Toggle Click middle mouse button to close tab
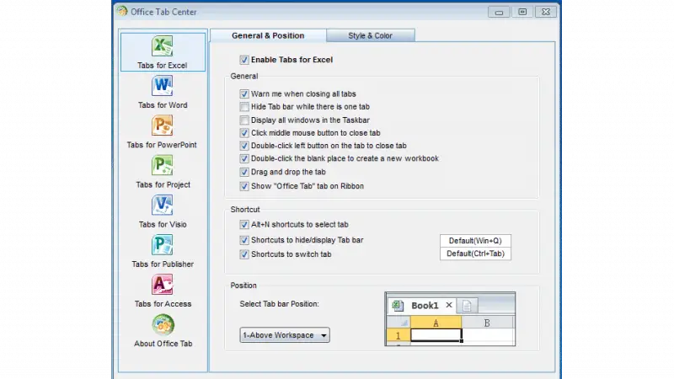Image resolution: width=674 pixels, height=379 pixels. click(x=244, y=133)
